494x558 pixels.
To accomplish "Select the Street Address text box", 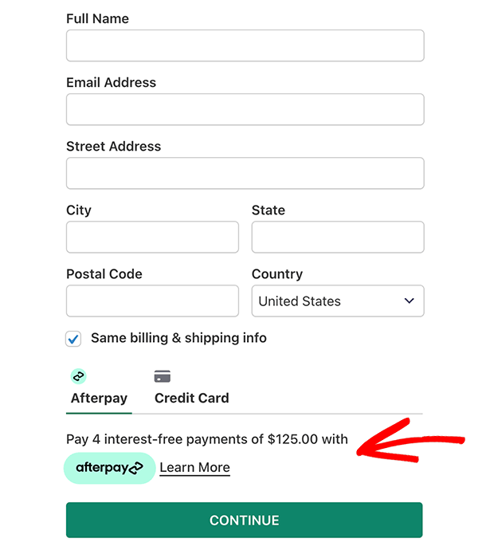I will (x=245, y=173).
